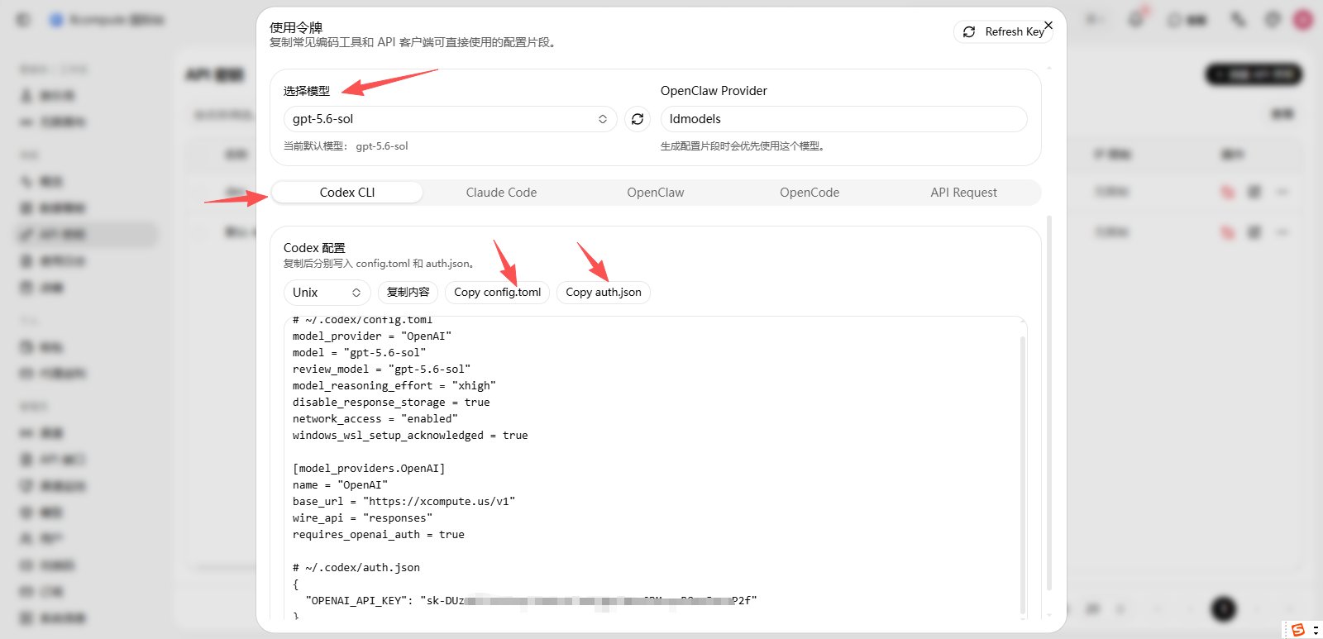
Task: Click the 'review_model = "gpt-5.6-sol"' line
Action: 381,370
